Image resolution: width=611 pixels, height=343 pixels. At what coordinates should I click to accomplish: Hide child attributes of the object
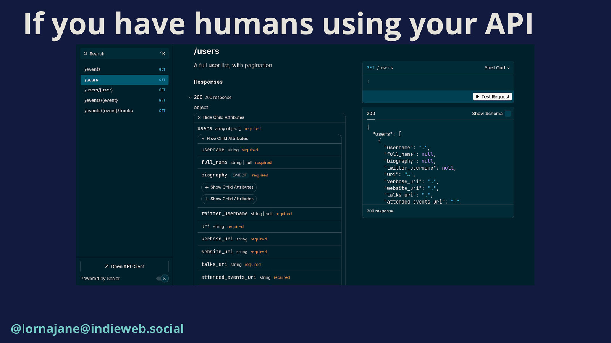coord(221,117)
